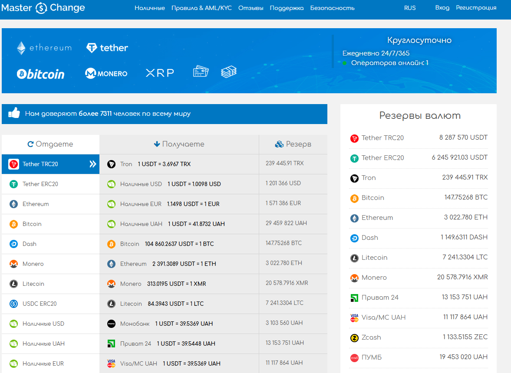Click the USDC ERC20 icon in give list

coord(14,304)
